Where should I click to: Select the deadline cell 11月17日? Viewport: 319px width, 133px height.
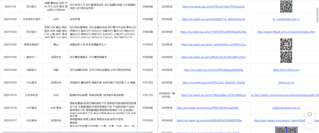coord(148,95)
